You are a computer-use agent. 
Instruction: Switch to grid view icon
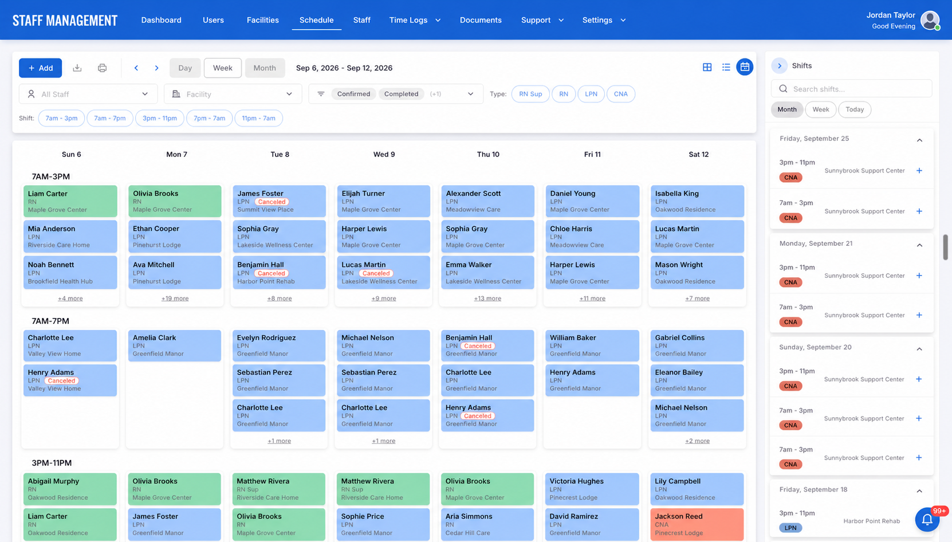pos(707,67)
